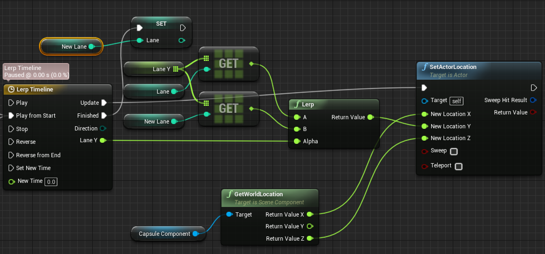Click the Lerp Timeline clock icon
Viewport: 545px width, 254px height.
tap(12, 89)
